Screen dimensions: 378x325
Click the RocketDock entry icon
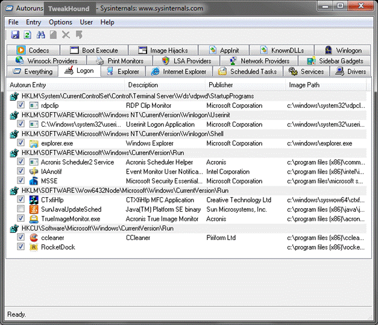point(34,247)
